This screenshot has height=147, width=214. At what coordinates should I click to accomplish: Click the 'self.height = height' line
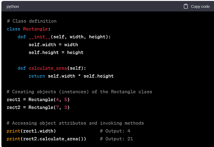tap(56, 53)
